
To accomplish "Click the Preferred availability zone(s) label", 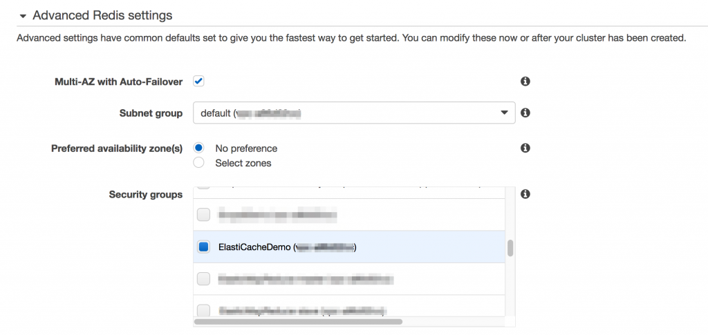I will coord(117,149).
